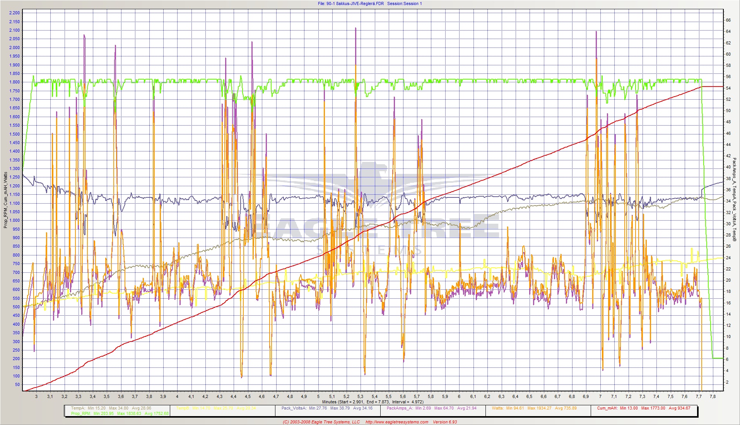Click the Eagle Tree Systems copyright text
This screenshot has width=740, height=425.
[321, 422]
